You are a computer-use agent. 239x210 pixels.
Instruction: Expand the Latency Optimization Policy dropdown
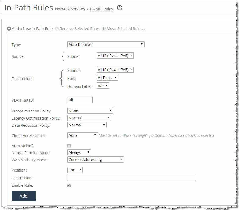click(x=89, y=118)
